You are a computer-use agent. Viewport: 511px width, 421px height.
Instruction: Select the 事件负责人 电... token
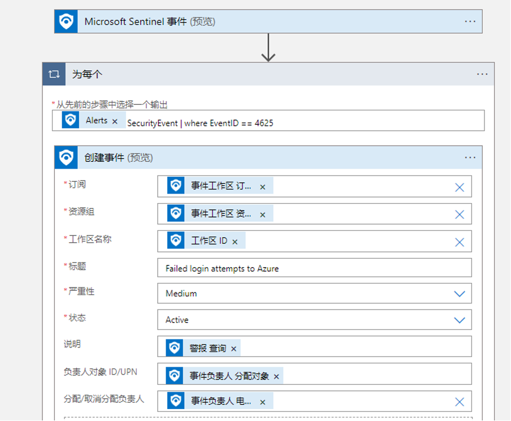pyautogui.click(x=221, y=401)
